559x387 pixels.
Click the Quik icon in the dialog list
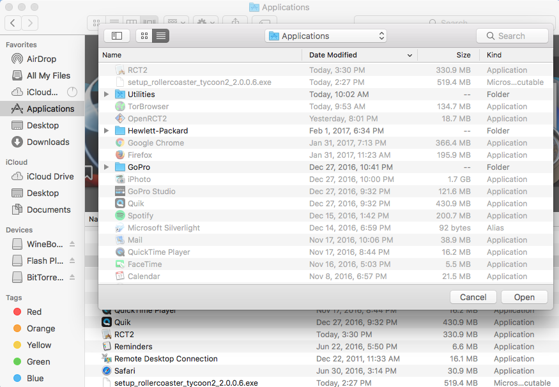click(120, 203)
